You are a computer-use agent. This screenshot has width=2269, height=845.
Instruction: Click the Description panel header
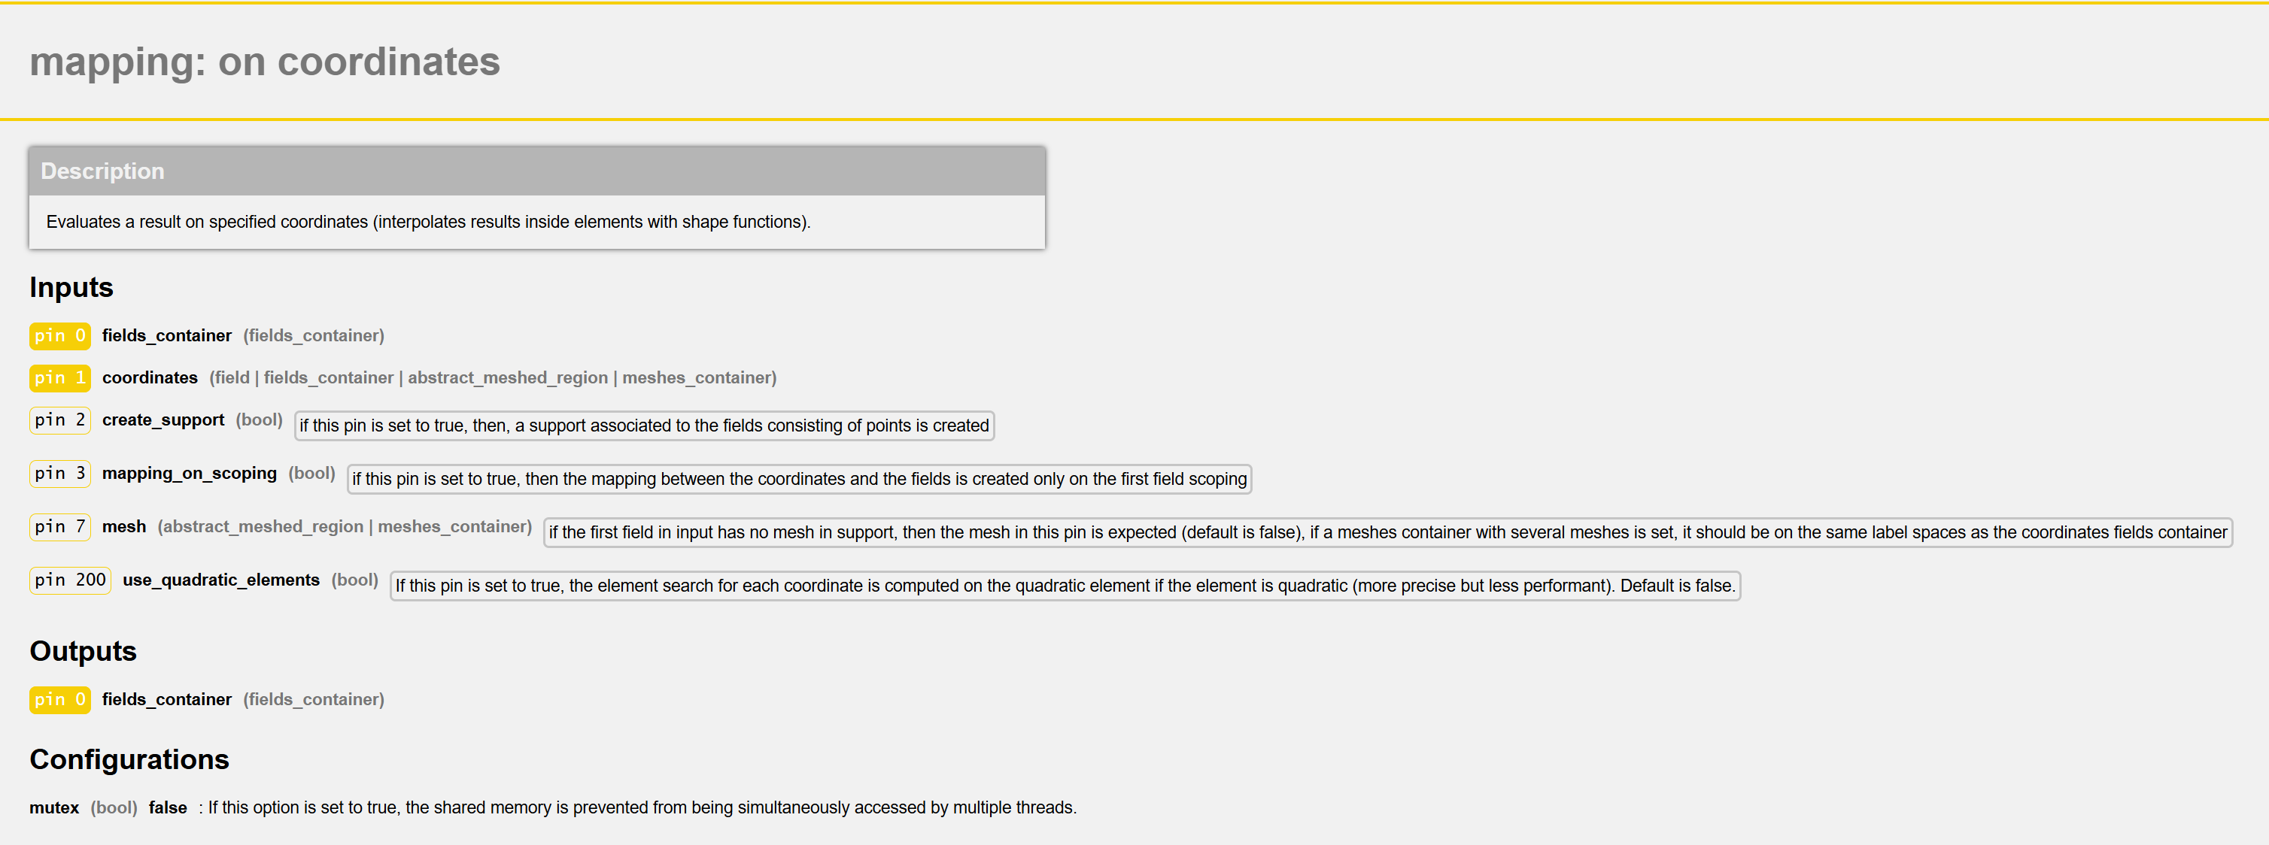pyautogui.click(x=536, y=171)
